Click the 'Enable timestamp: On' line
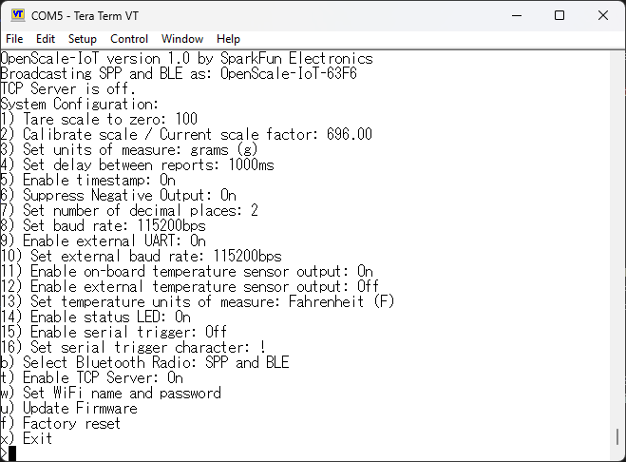Viewport: 626px width, 462px height. coord(88,180)
